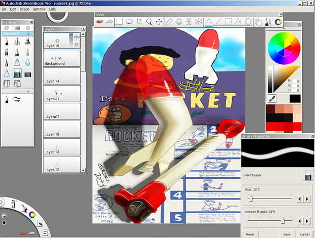
Task: Select the wide paintbrush (top-right brush)
Action: (x=28, y=42)
